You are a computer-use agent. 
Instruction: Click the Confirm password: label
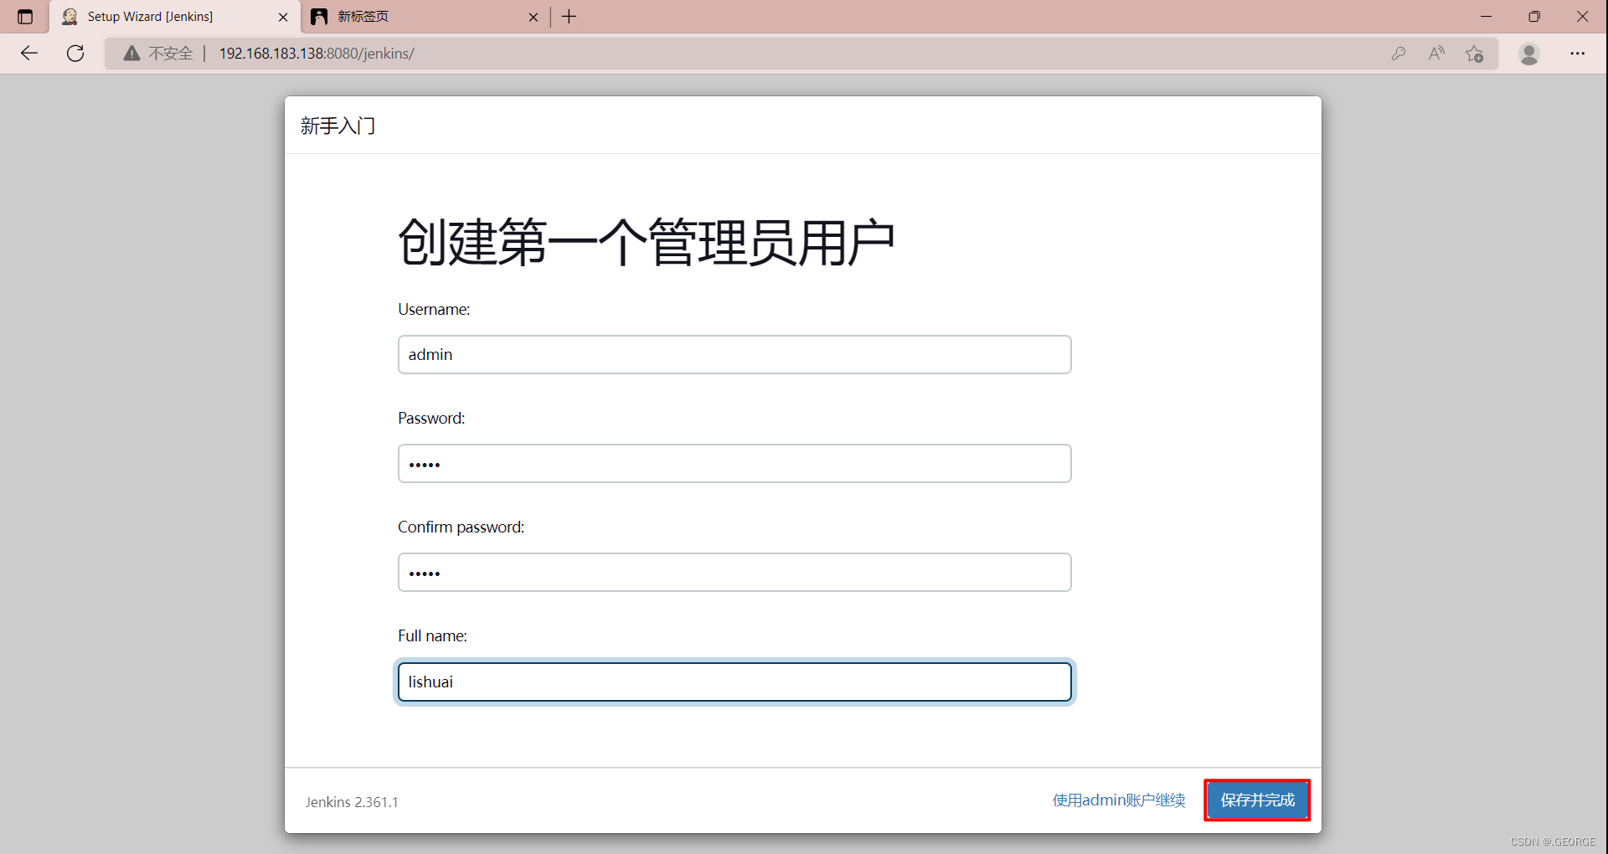point(461,527)
